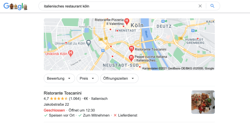250x124 pixels.
Task: Click the Deutz train station icon on map
Action: tap(163, 21)
